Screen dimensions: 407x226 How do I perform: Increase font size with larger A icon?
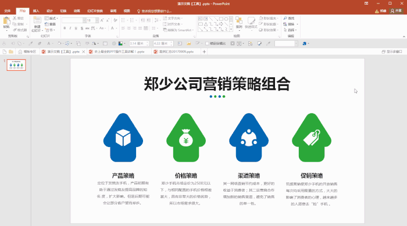pyautogui.click(x=102, y=20)
